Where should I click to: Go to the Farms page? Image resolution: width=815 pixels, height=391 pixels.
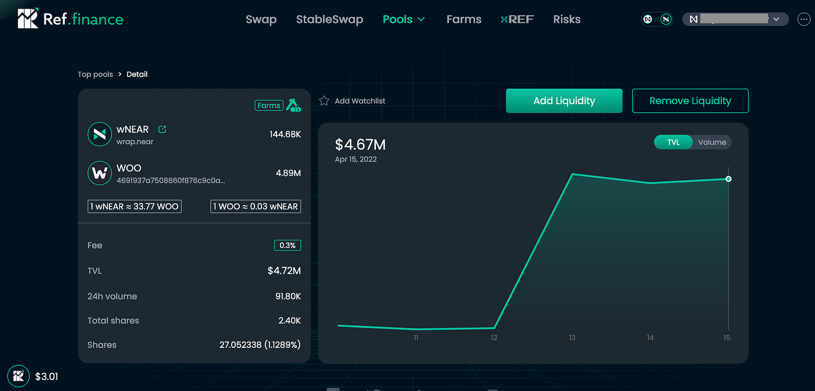464,19
